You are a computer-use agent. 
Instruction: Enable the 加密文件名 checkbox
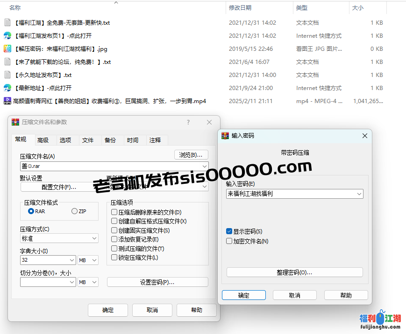tap(229, 241)
